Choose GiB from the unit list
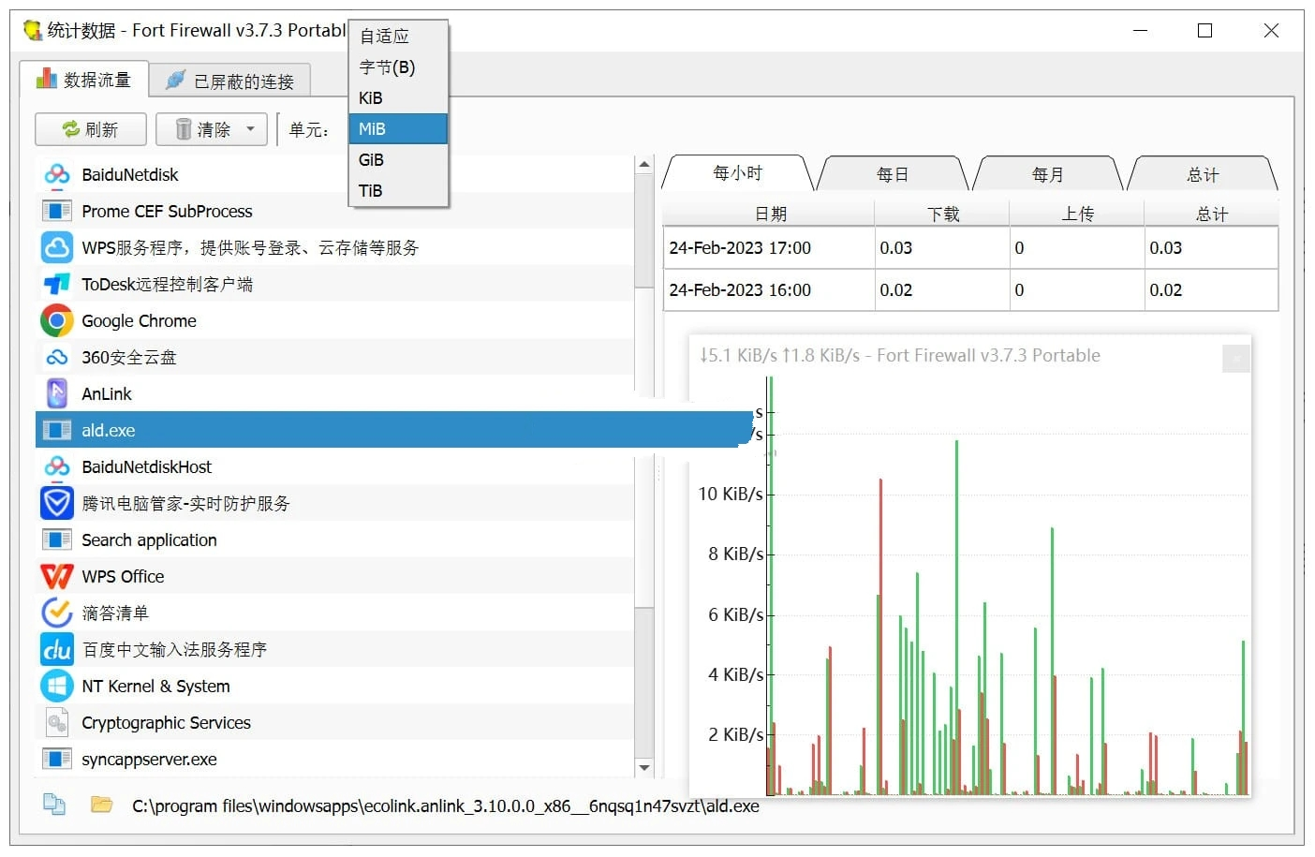This screenshot has width=1315, height=857. pyautogui.click(x=398, y=160)
